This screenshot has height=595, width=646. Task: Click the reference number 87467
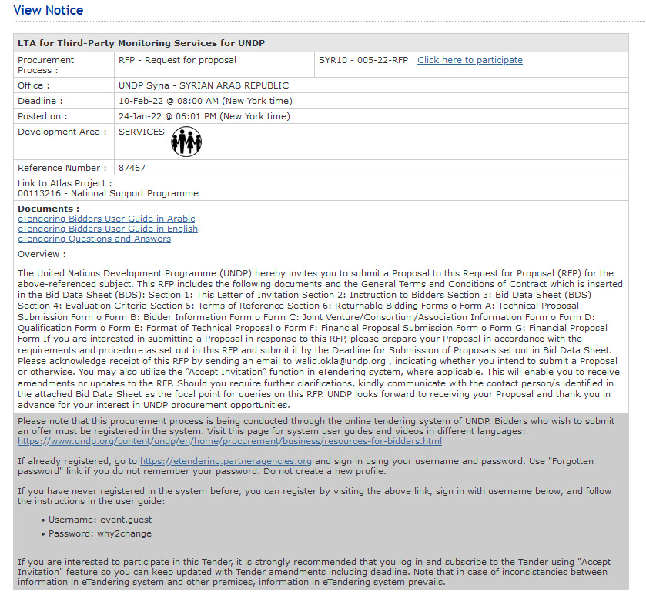(132, 168)
